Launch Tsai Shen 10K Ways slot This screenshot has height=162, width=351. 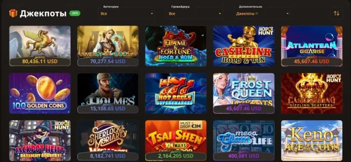[176, 141]
